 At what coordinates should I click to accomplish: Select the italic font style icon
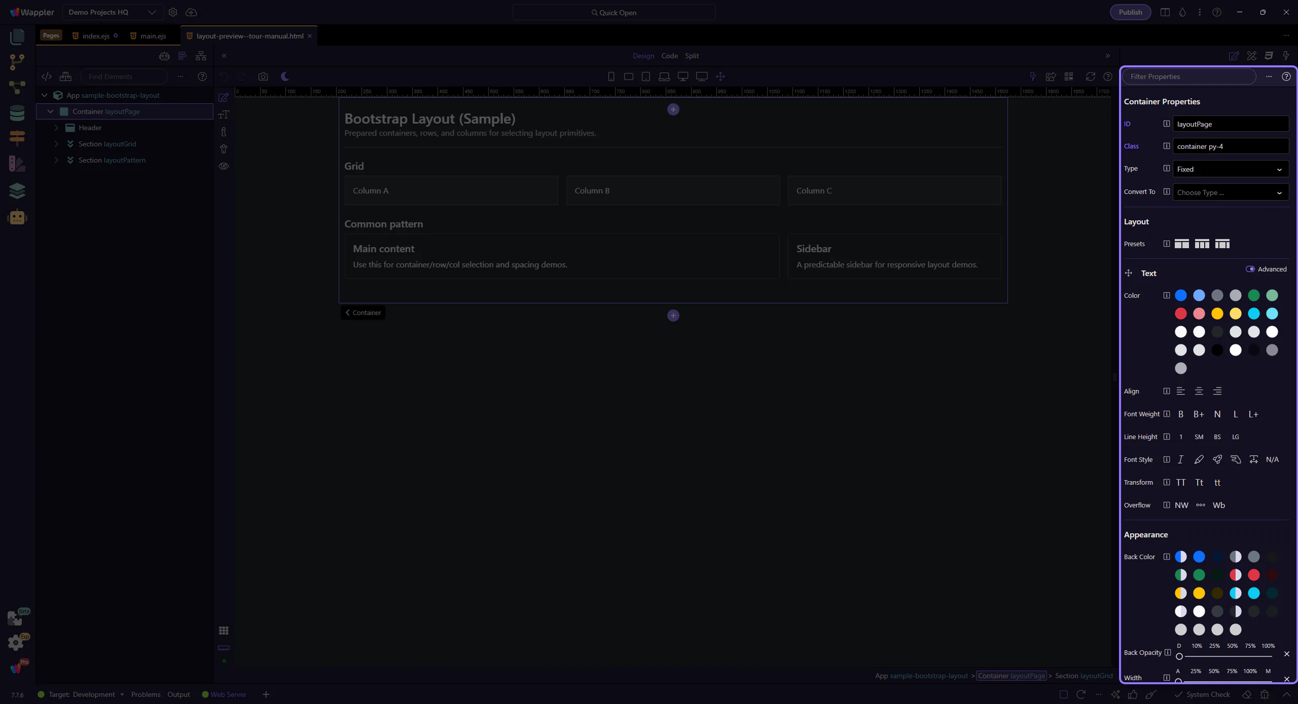(1180, 459)
